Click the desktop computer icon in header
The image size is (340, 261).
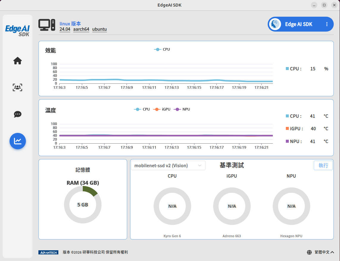click(x=47, y=25)
